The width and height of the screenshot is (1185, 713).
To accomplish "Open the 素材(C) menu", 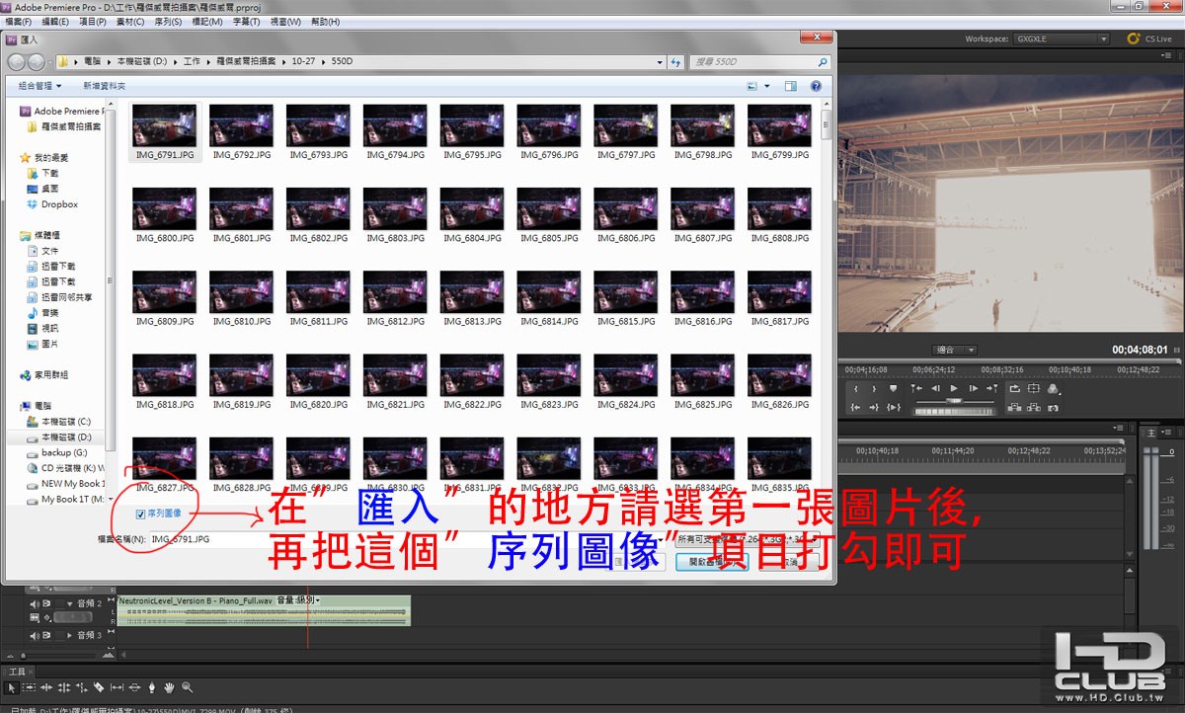I will (x=130, y=21).
